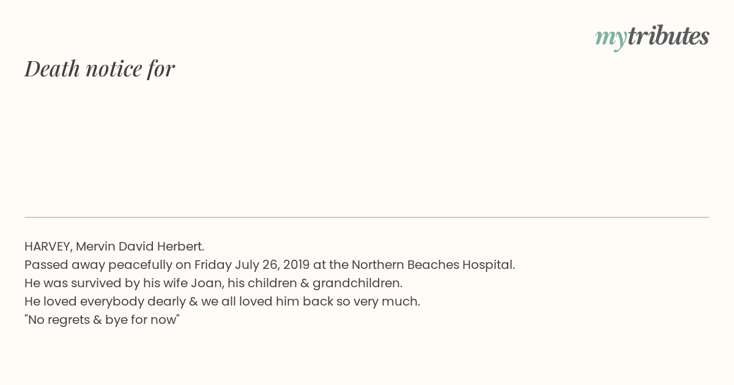Image resolution: width=734 pixels, height=385 pixels.
Task: Click the mytributes logo
Action: pos(652,37)
